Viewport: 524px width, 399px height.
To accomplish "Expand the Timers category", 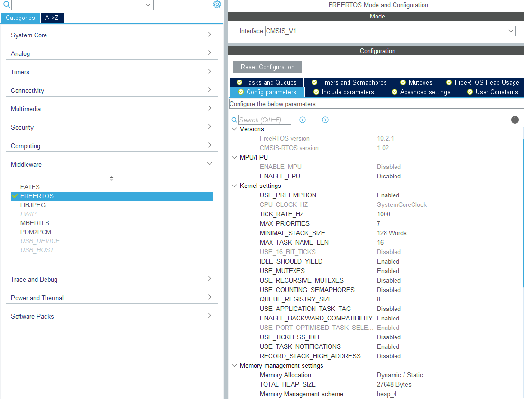I will (111, 72).
